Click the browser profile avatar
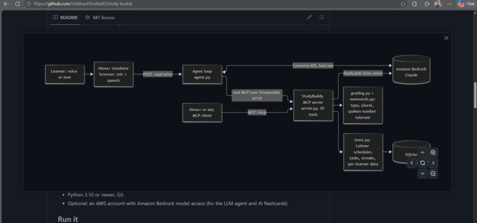Image resolution: width=477 pixels, height=223 pixels. pyautogui.click(x=438, y=4)
